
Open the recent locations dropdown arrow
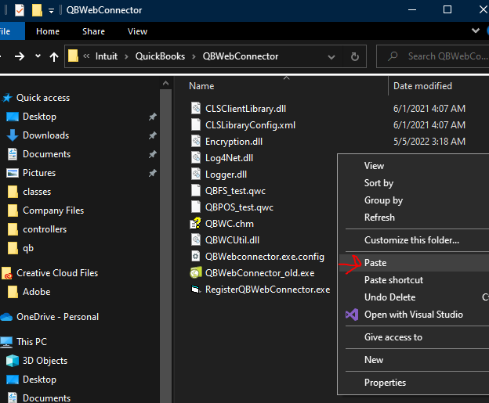click(x=38, y=56)
